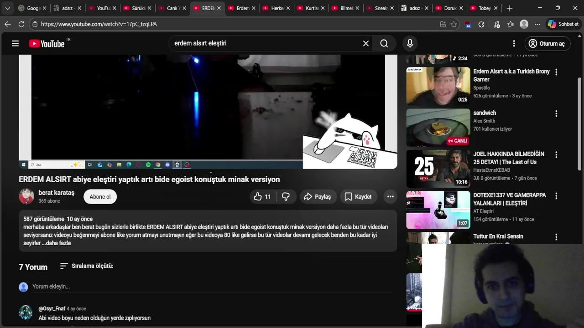Open berat karataş channel name link
Viewport: 584px width, 328px height.
click(x=56, y=193)
